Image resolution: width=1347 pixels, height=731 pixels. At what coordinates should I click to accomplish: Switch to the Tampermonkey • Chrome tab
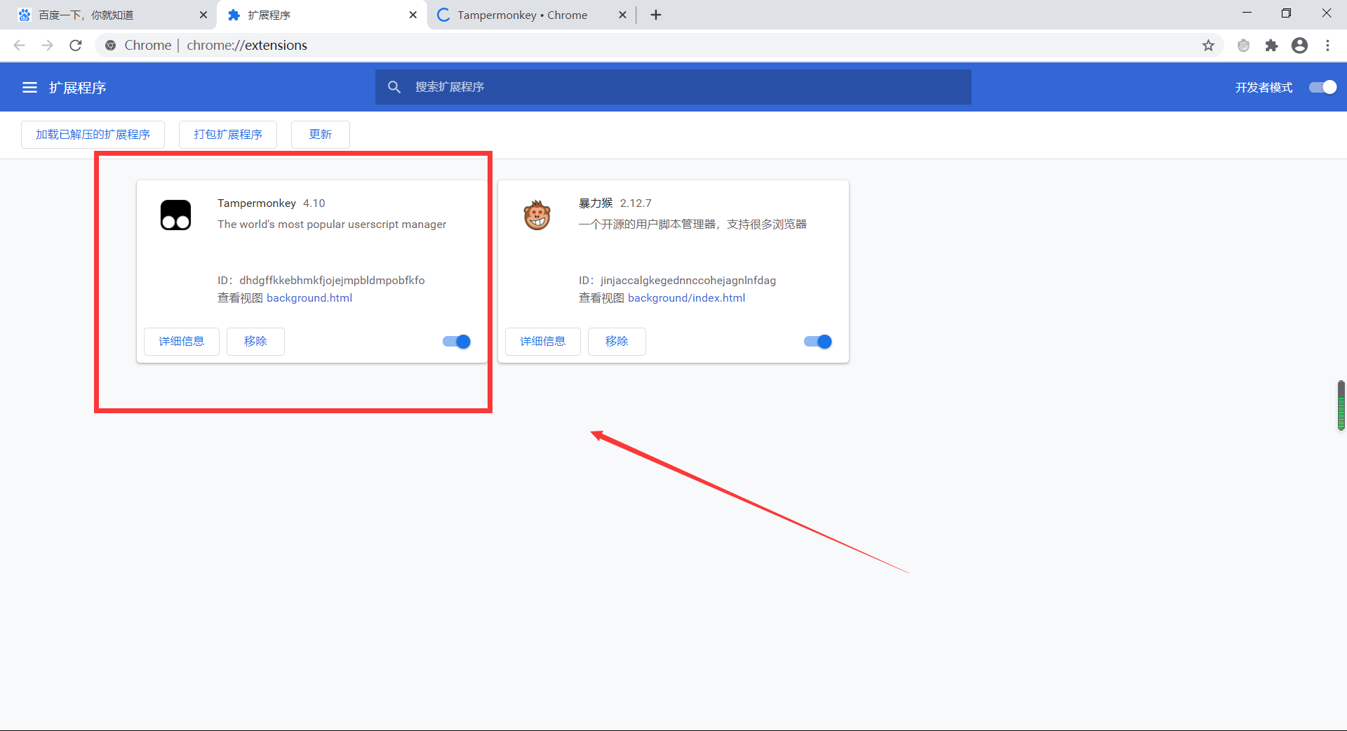coord(531,15)
